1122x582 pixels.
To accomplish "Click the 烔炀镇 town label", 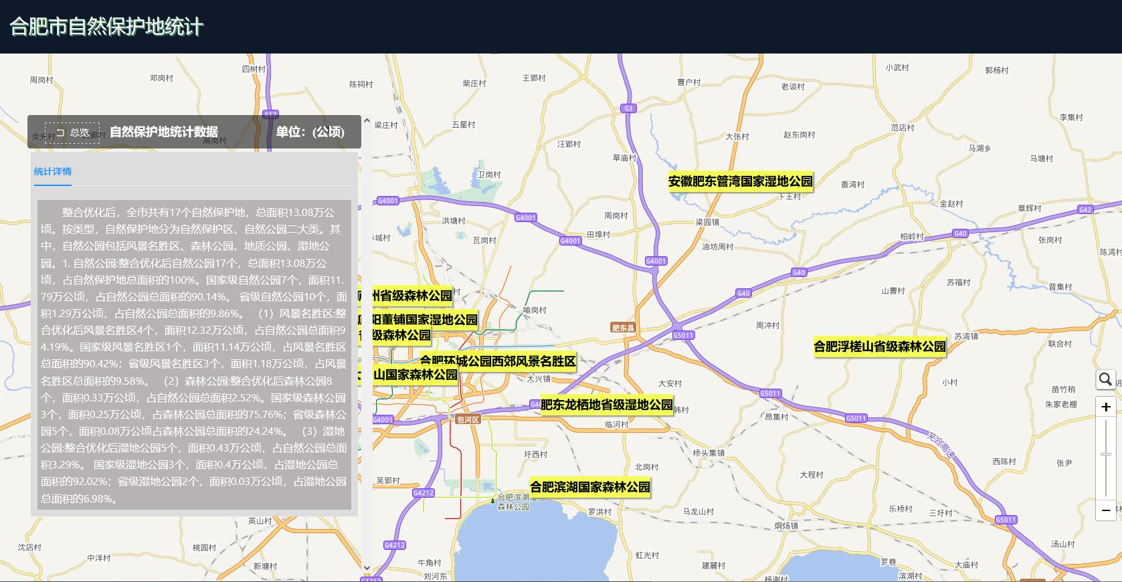I will tap(786, 526).
